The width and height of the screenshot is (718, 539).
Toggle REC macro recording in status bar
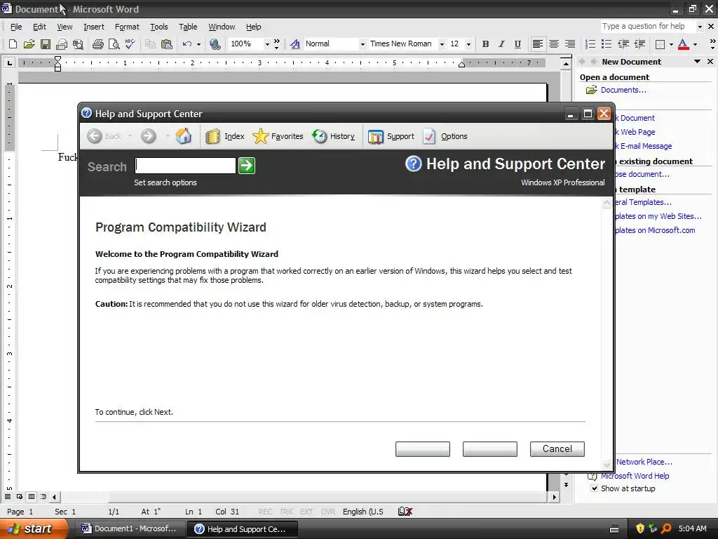(264, 512)
